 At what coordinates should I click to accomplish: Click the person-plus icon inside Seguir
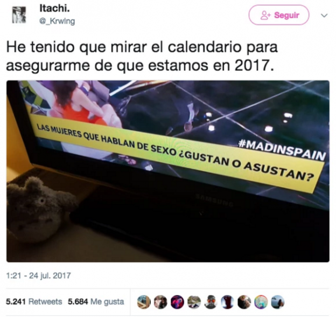pos(265,15)
